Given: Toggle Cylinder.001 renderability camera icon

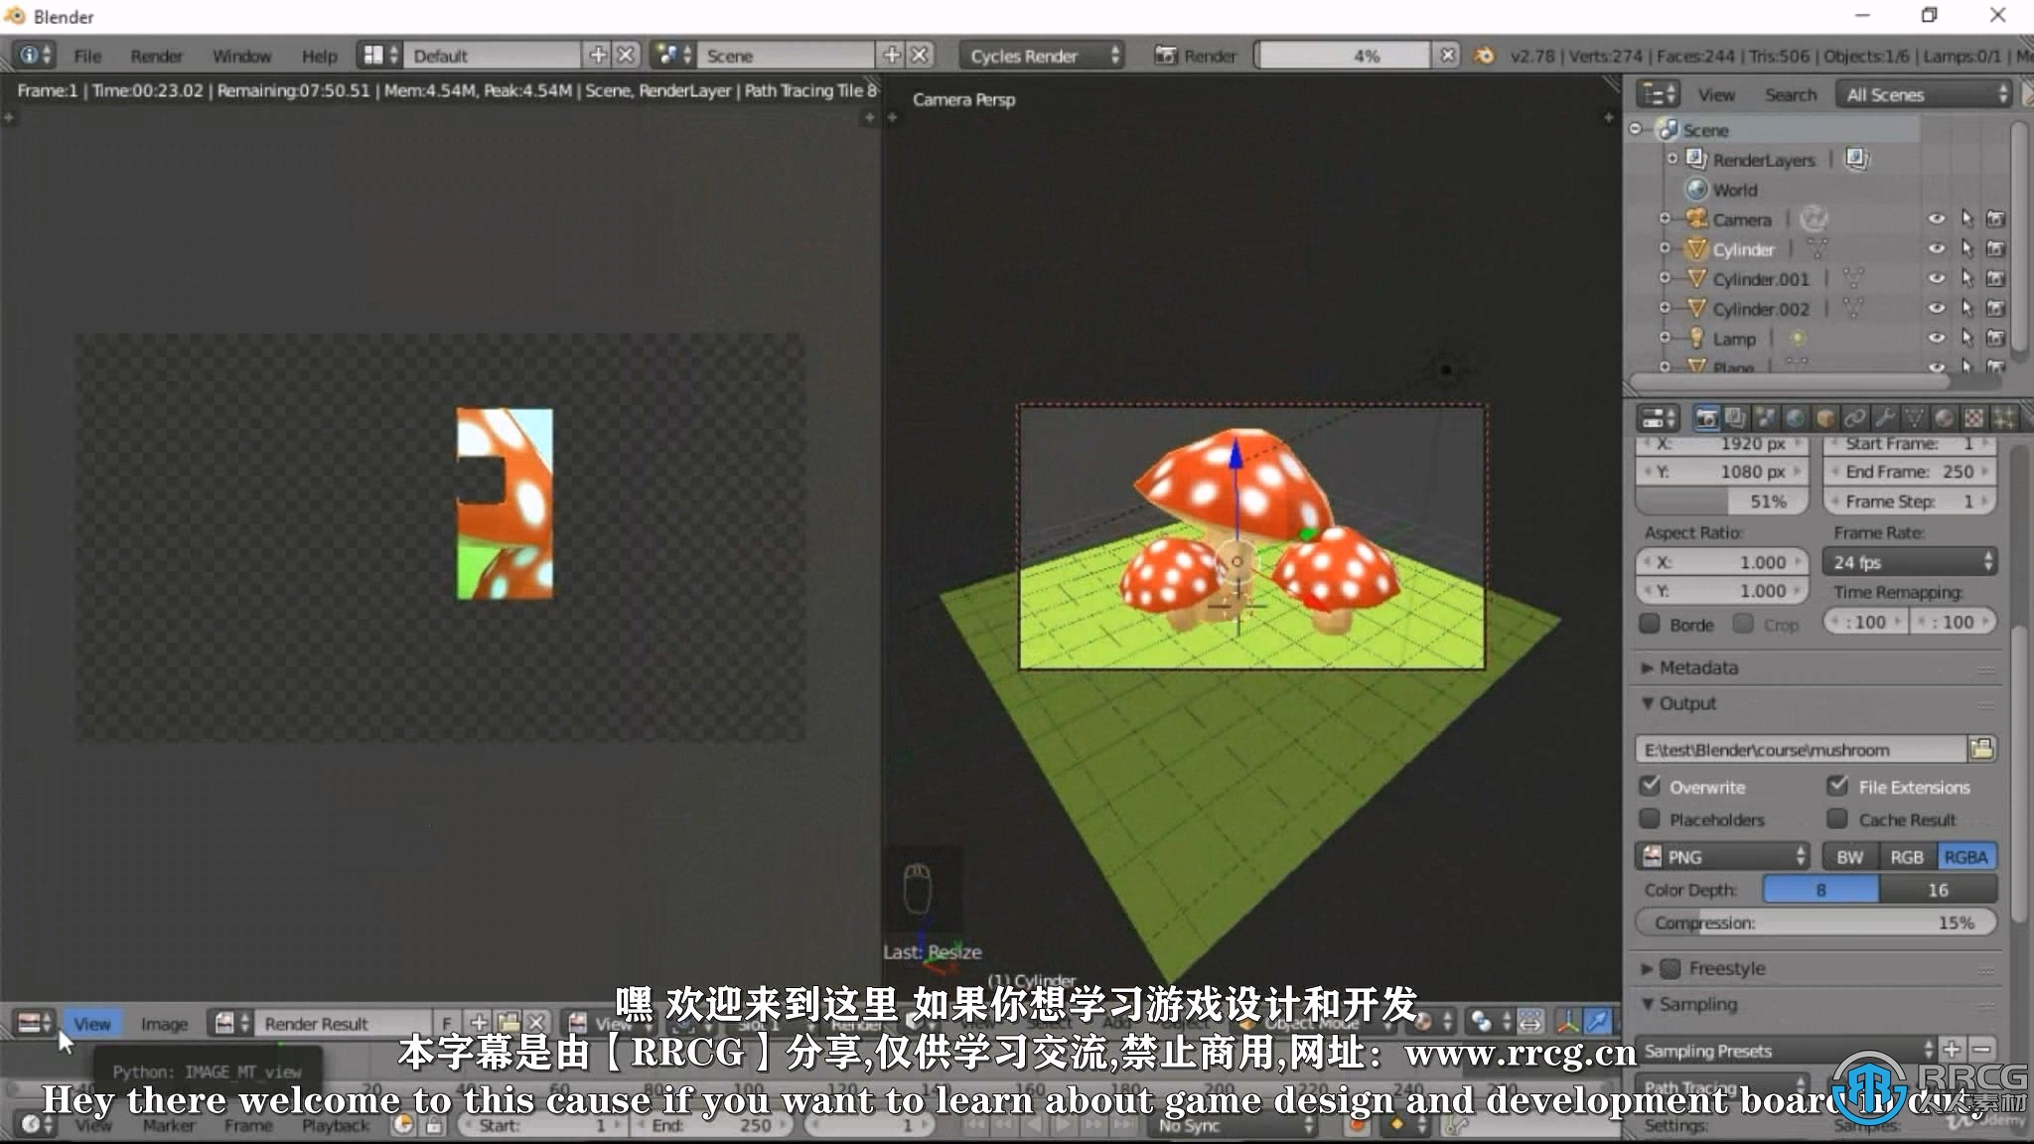Looking at the screenshot, I should pos(1995,279).
